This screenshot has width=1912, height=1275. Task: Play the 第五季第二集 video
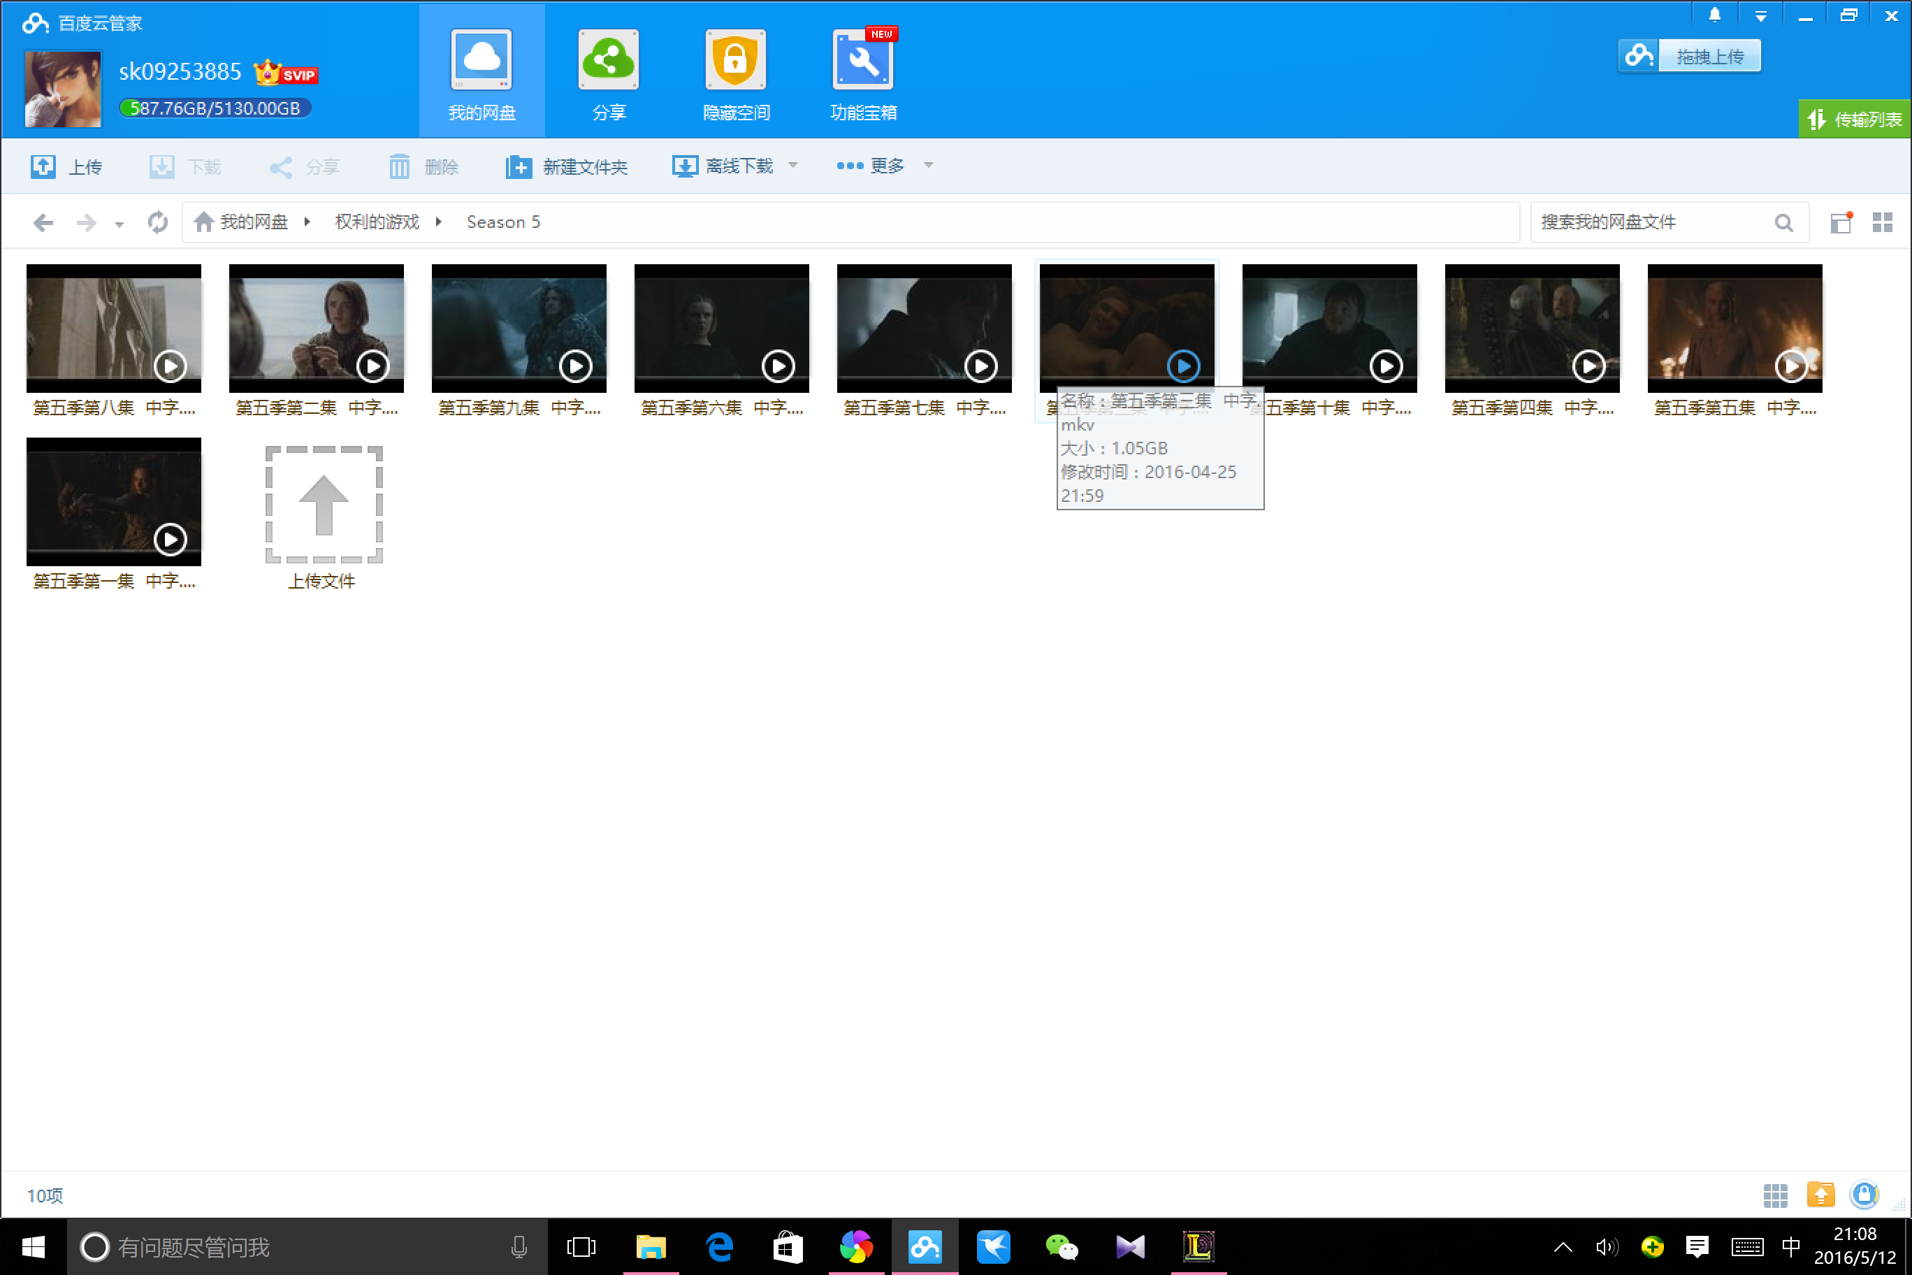pos(373,366)
